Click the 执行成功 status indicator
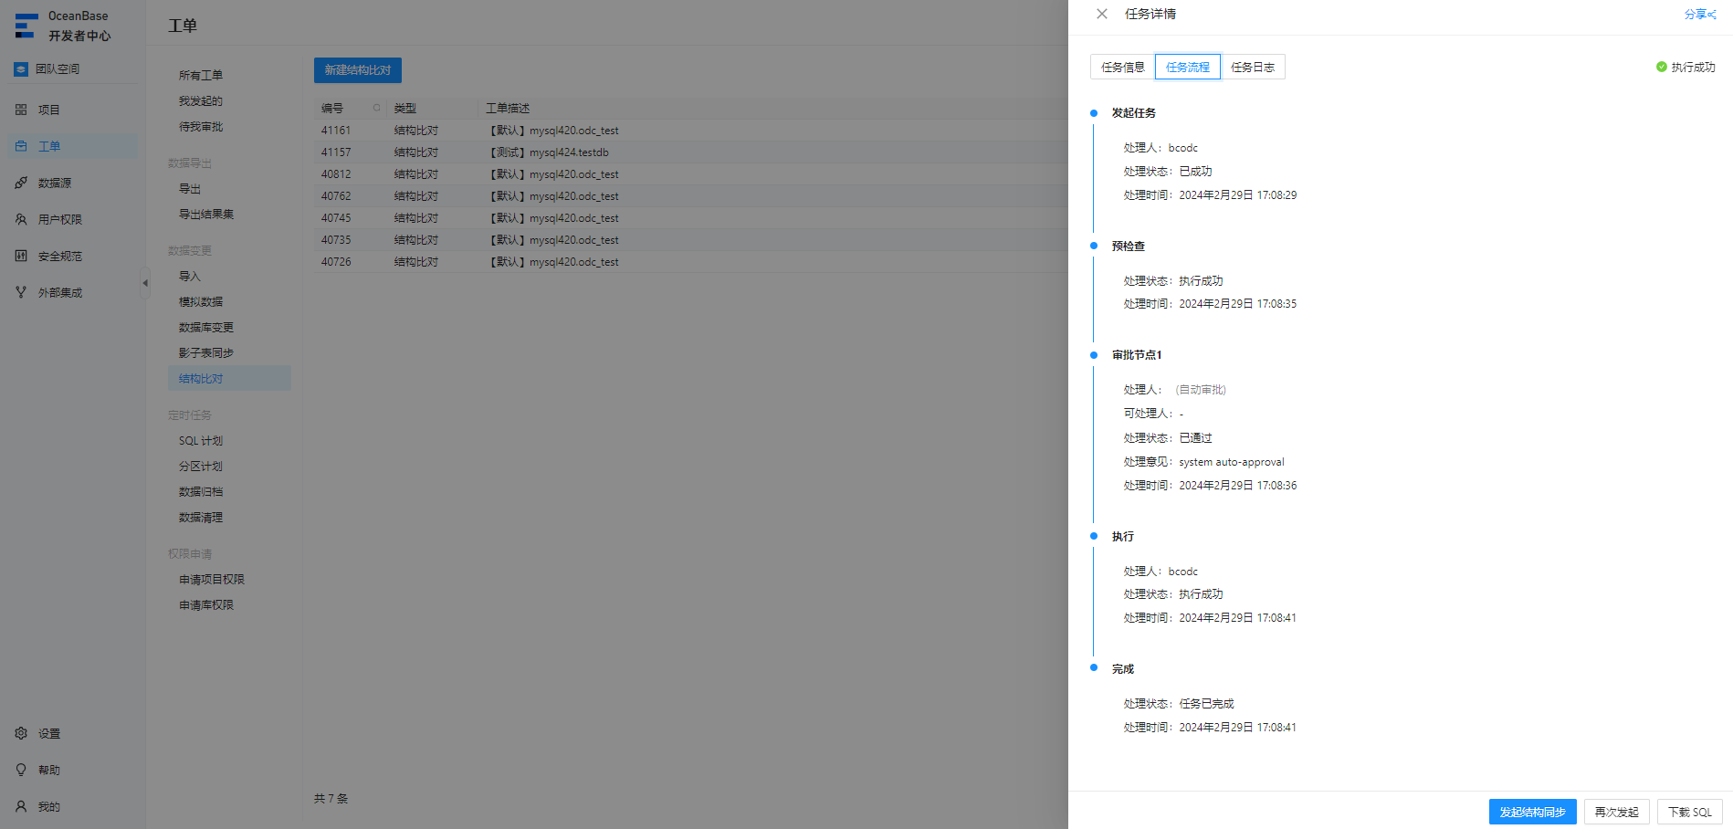 click(1686, 67)
